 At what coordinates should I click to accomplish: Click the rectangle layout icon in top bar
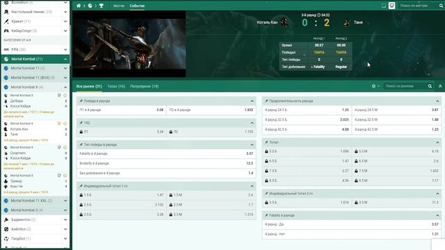(x=383, y=6)
